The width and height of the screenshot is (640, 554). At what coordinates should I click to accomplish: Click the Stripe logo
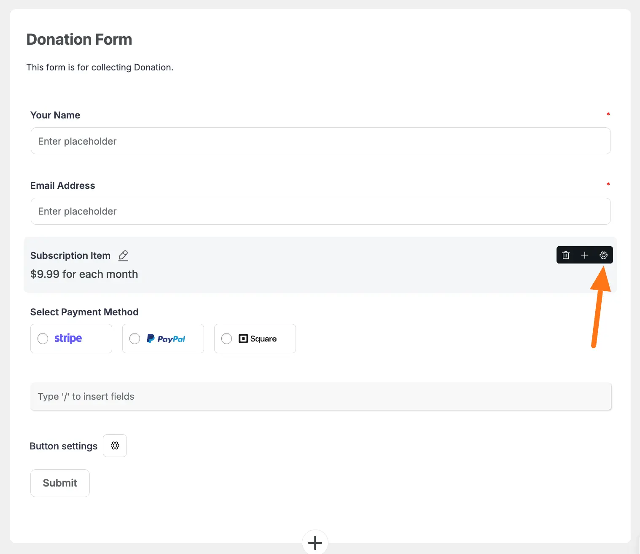pyautogui.click(x=68, y=339)
